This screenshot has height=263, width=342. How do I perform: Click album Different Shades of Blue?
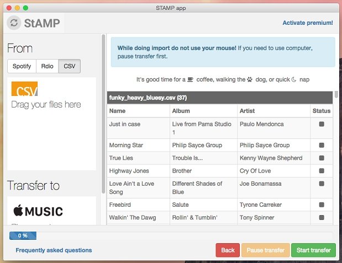click(197, 187)
